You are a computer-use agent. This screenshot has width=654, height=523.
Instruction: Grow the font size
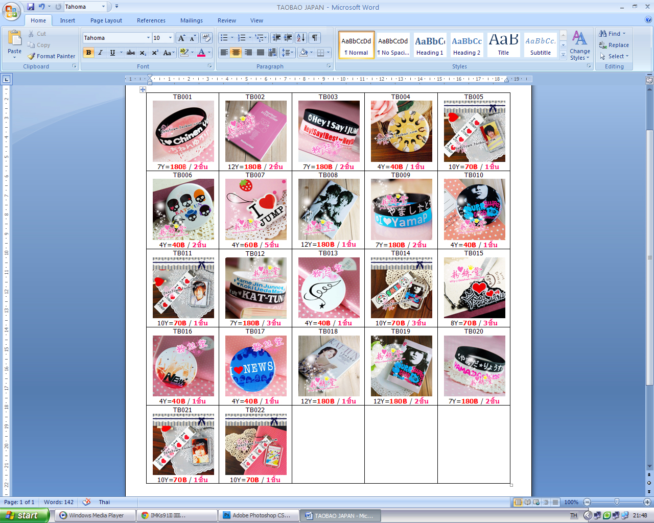click(181, 38)
